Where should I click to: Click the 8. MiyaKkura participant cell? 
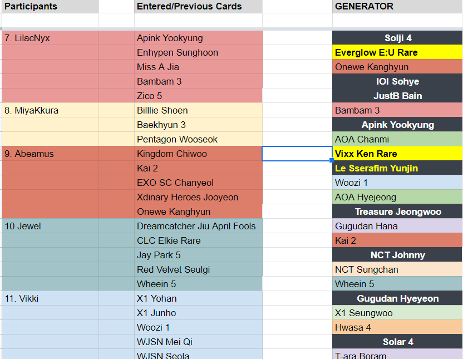(50, 110)
